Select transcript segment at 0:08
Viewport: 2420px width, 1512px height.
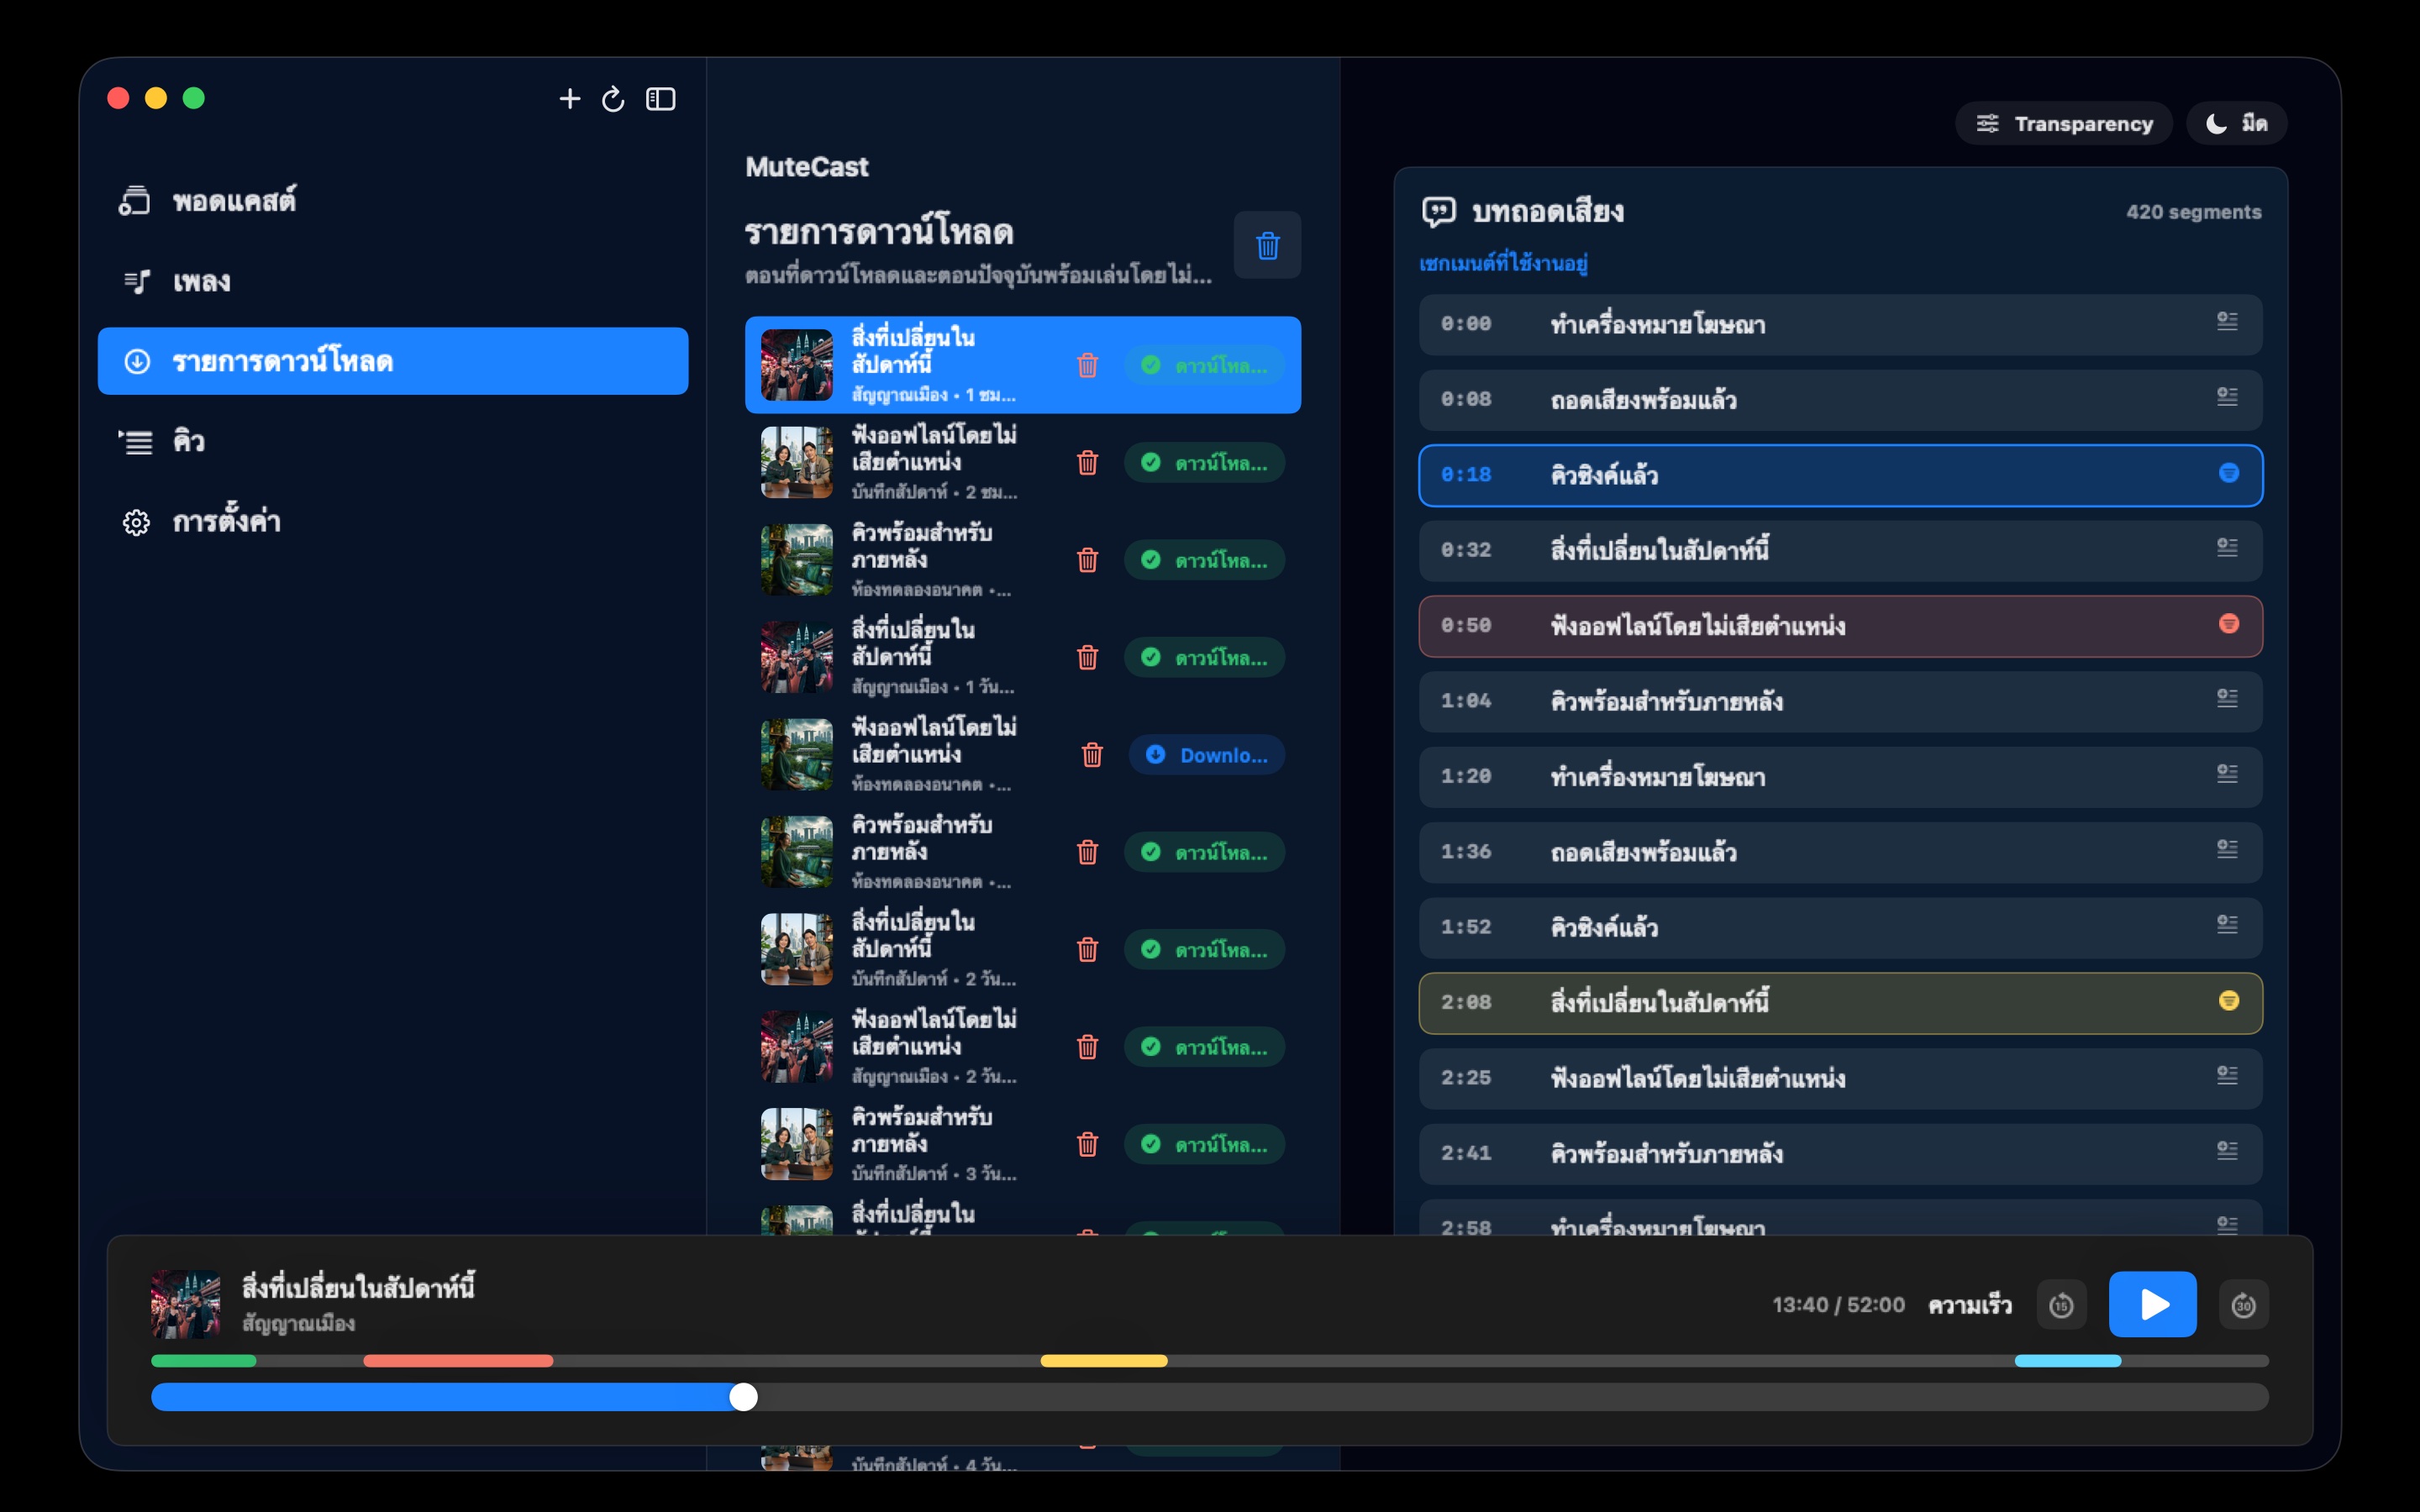click(1840, 400)
